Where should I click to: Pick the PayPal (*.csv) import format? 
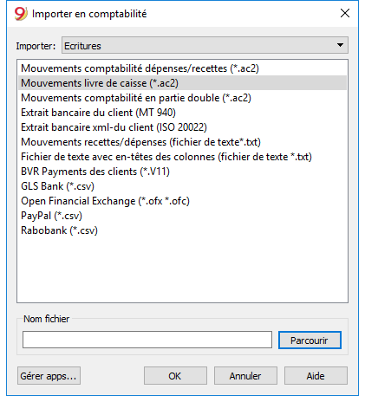tap(182, 216)
